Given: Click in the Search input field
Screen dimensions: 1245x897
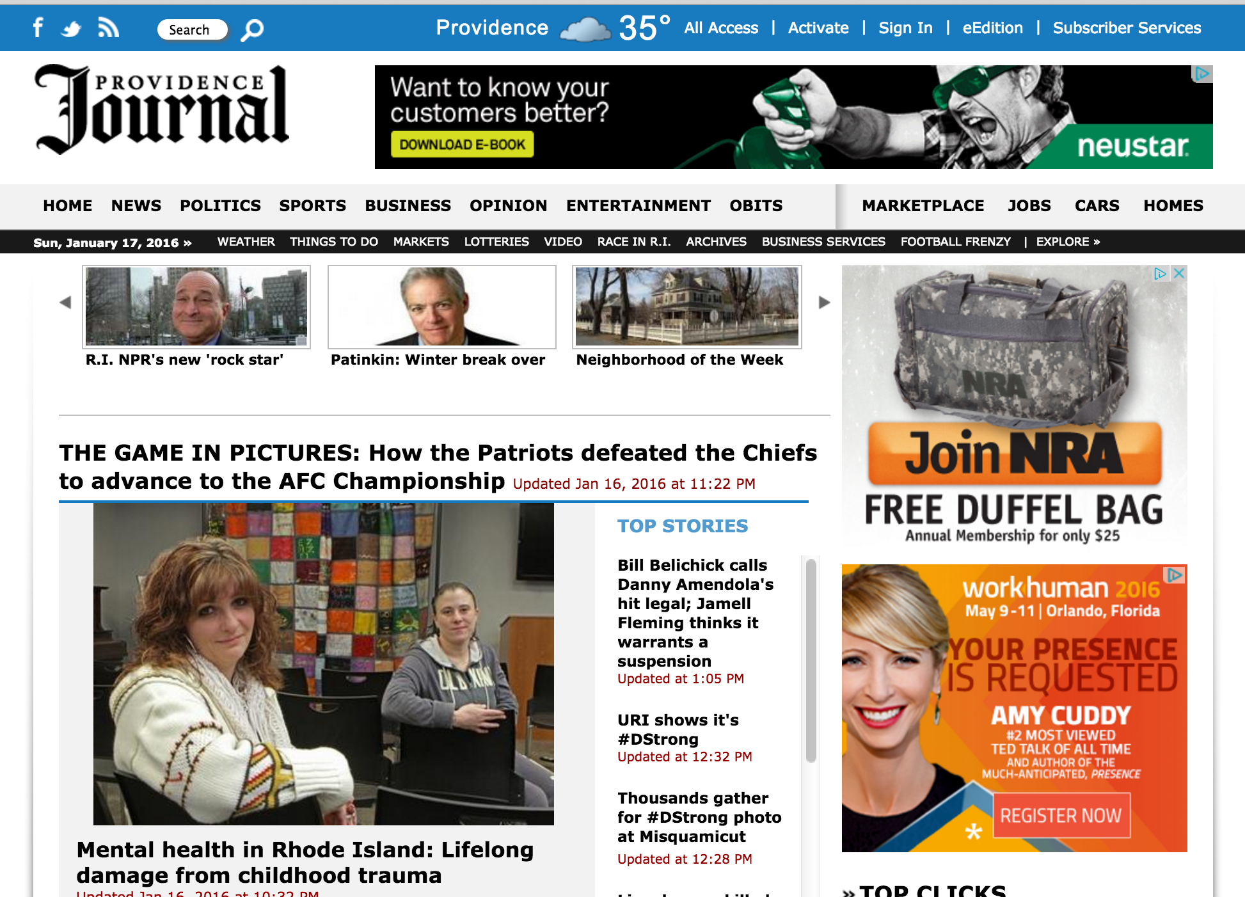Looking at the screenshot, I should 192,29.
